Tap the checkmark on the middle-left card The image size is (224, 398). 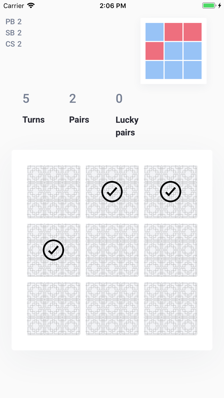point(53,250)
